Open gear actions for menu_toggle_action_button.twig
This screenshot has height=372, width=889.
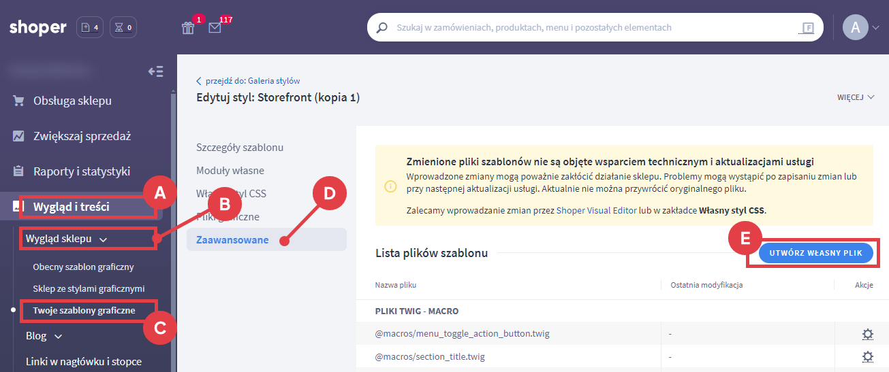pyautogui.click(x=867, y=334)
